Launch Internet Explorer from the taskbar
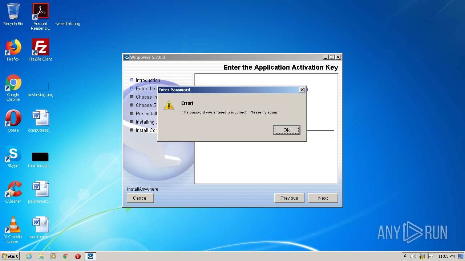The height and width of the screenshot is (261, 465). (29, 256)
